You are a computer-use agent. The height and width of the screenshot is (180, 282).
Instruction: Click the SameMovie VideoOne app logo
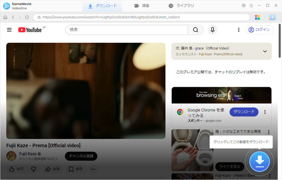(6, 6)
